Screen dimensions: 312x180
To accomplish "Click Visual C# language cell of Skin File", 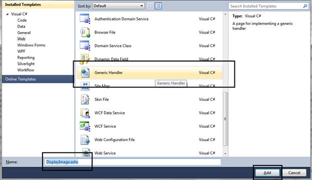I will point(207,99).
